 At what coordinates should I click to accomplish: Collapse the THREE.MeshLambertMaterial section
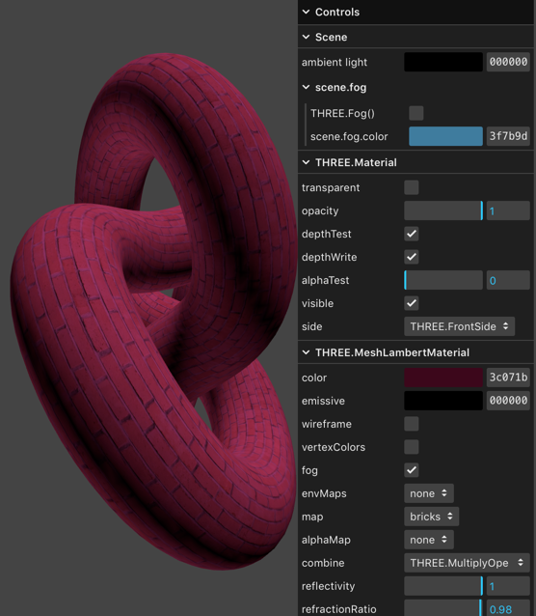(306, 352)
